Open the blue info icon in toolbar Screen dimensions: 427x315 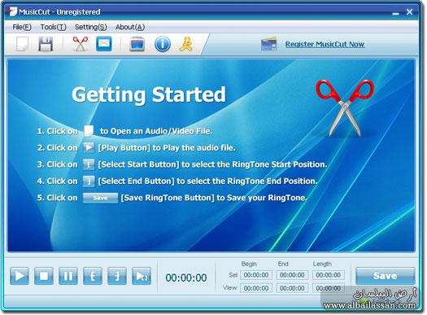[163, 44]
